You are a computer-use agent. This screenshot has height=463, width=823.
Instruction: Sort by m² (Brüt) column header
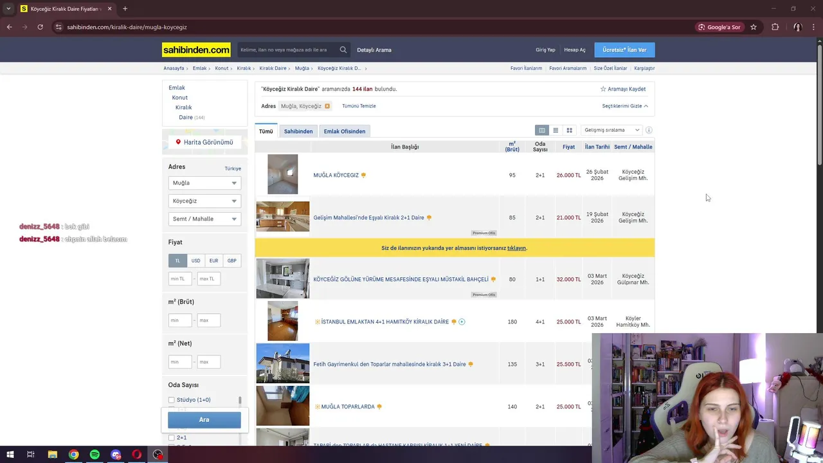pyautogui.click(x=512, y=147)
